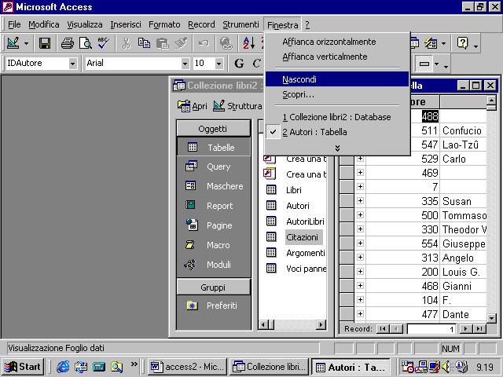Click the Windows Start button

(23, 367)
